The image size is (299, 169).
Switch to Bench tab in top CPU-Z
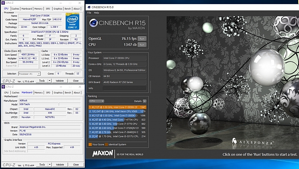tap(68, 9)
